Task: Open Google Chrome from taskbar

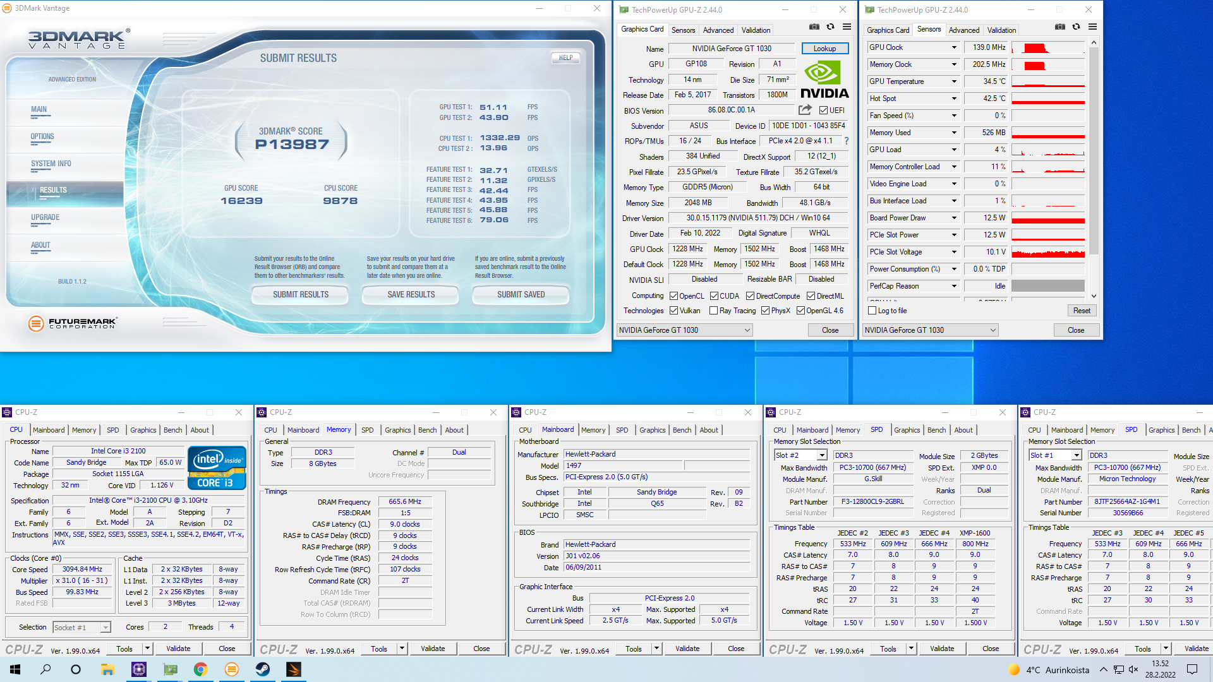Action: [x=201, y=669]
